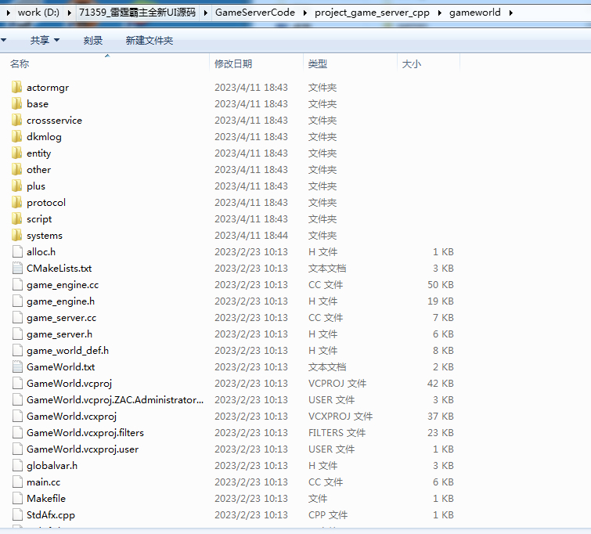Expand arrow after work (D:) breadcrumb
Screen dimensions: 591x534
69,13
